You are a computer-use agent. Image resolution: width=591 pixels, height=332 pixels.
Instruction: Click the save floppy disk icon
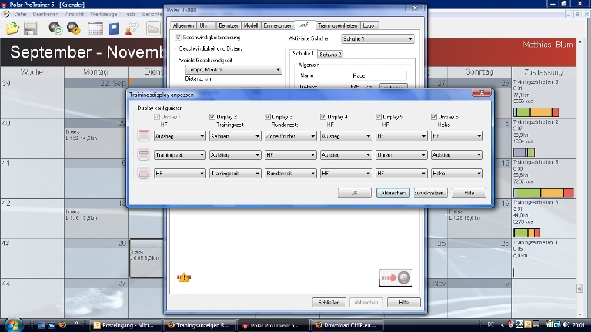31,28
